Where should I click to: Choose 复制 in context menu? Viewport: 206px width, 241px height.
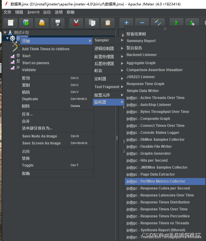click(x=57, y=85)
